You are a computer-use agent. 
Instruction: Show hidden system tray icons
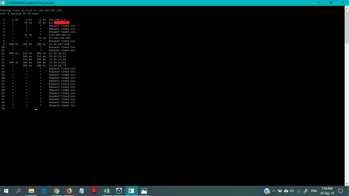(274, 191)
